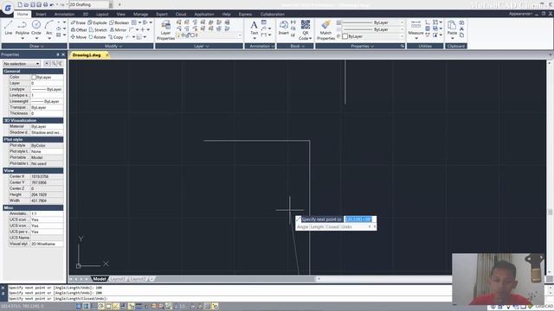Image resolution: width=554 pixels, height=311 pixels.
Task: Select the Line drawing tool
Action: coord(9,28)
